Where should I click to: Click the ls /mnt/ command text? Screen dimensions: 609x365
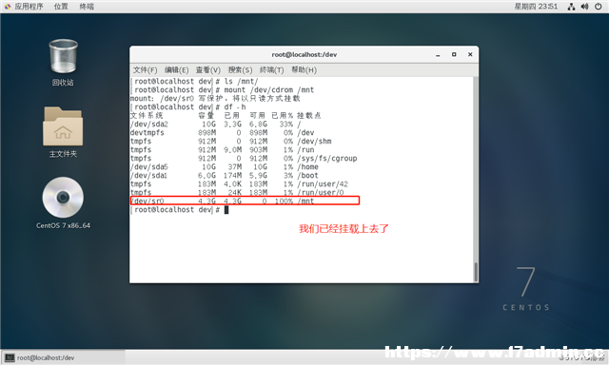pos(241,82)
